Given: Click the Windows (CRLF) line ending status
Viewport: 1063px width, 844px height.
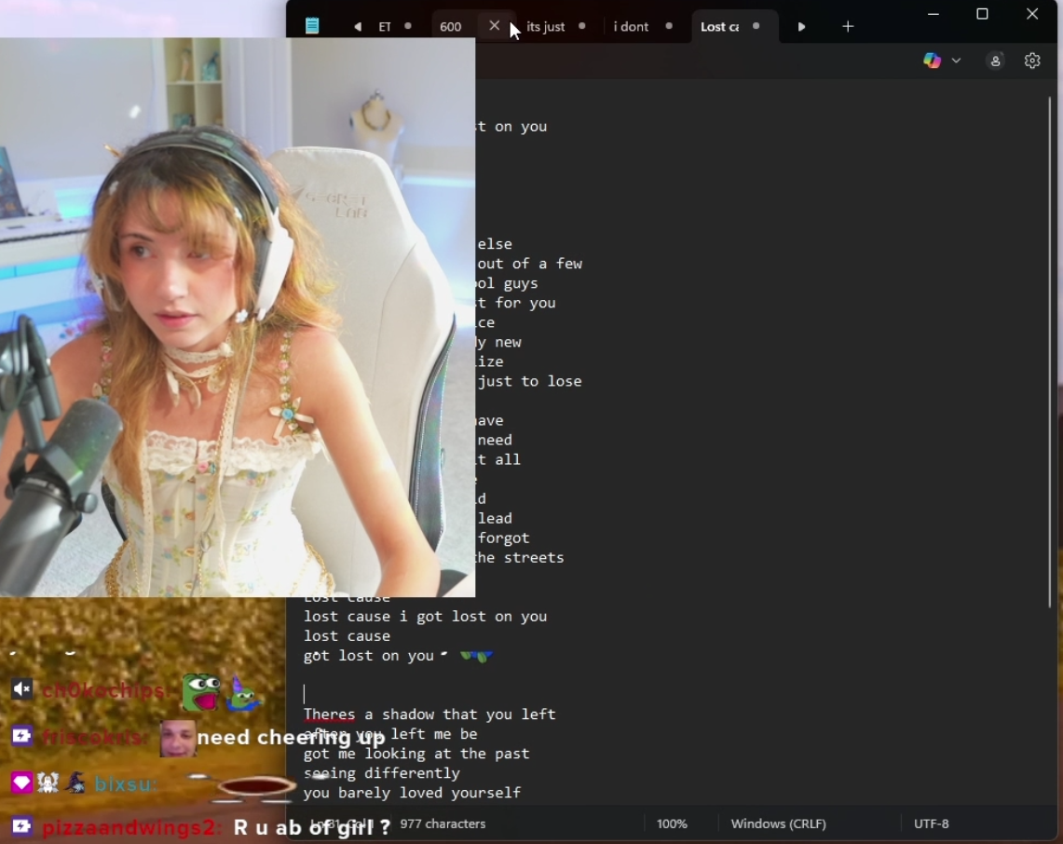Looking at the screenshot, I should pyautogui.click(x=778, y=824).
